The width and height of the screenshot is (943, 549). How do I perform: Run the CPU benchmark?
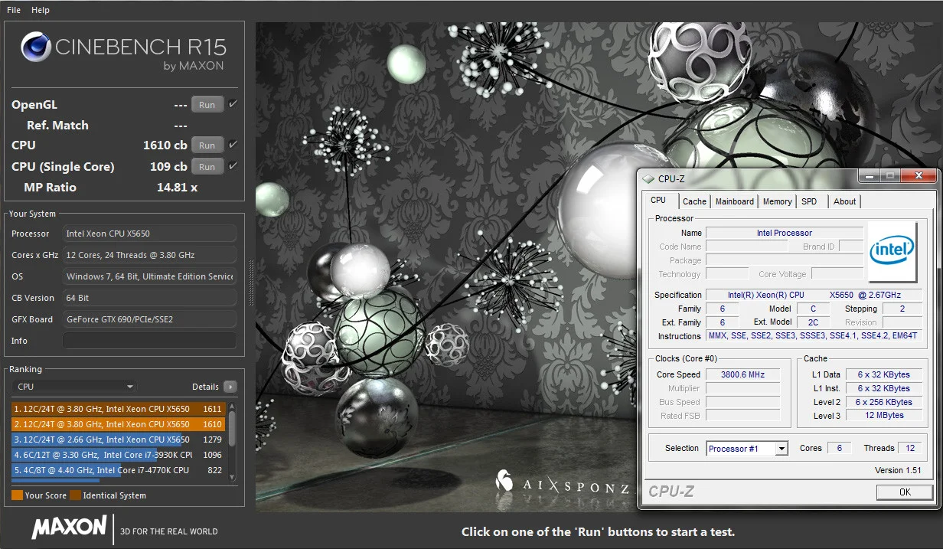coord(207,145)
